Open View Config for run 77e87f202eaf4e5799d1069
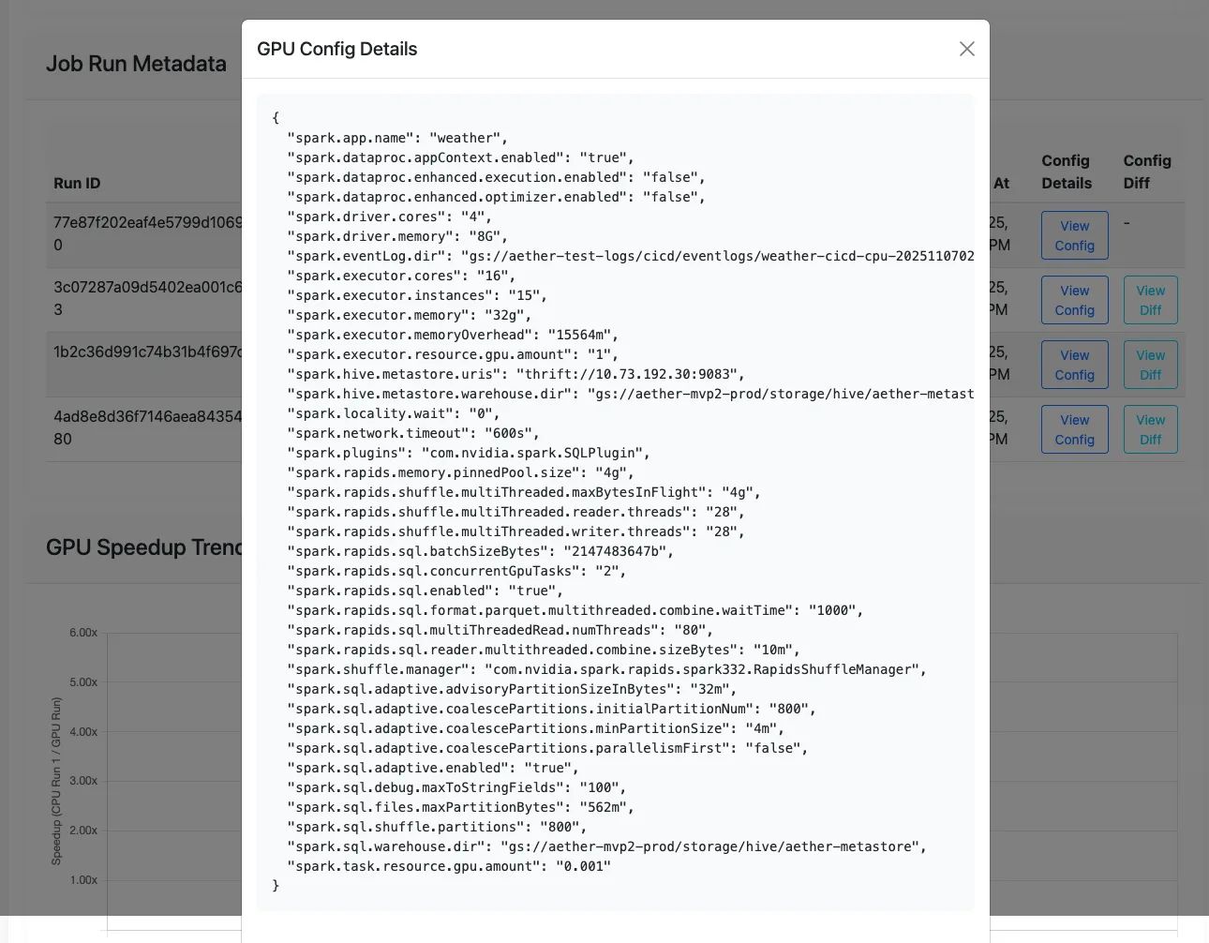 tap(1074, 234)
